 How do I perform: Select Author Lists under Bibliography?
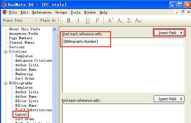coord(27,92)
